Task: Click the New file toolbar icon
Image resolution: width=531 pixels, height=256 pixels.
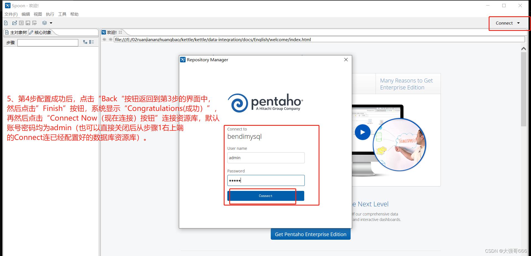Action: tap(6, 23)
